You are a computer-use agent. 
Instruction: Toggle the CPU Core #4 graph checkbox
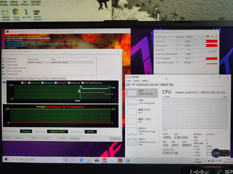click(69, 83)
